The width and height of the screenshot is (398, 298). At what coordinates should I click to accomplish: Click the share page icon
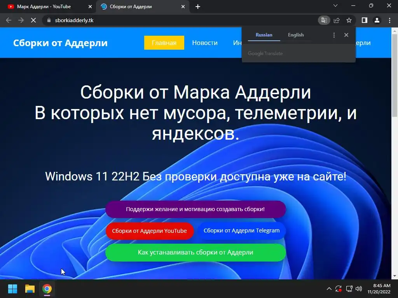point(337,20)
